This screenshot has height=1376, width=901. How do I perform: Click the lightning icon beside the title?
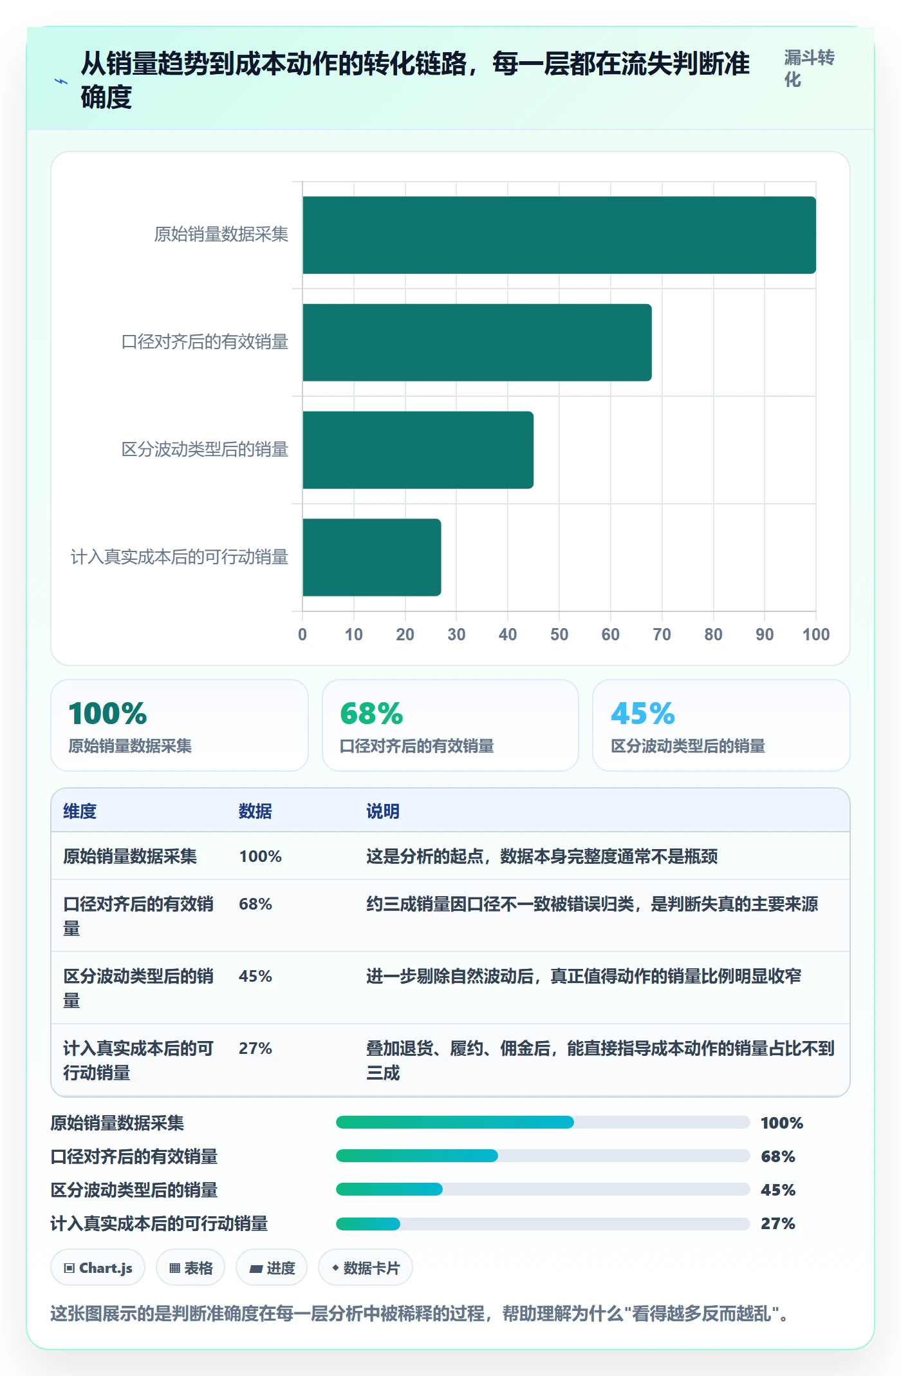click(61, 81)
